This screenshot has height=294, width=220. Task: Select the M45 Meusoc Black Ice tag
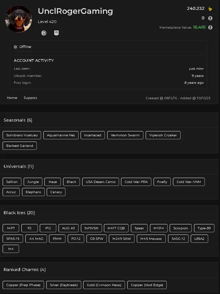point(151,239)
